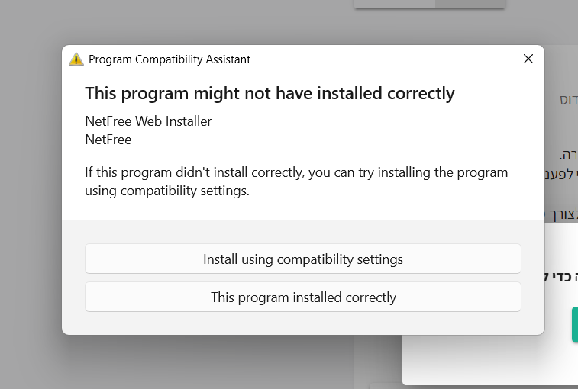Click the Program Compatibility Assistant title text
The height and width of the screenshot is (389, 578).
(x=170, y=59)
